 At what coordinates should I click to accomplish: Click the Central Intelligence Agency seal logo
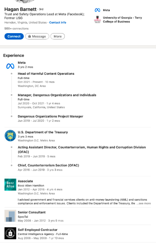click(x=10, y=233)
